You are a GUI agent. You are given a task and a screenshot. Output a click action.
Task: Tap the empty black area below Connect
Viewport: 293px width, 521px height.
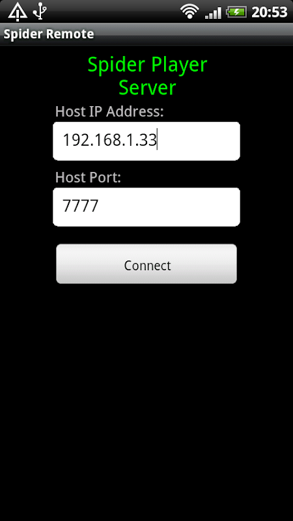coord(146,399)
